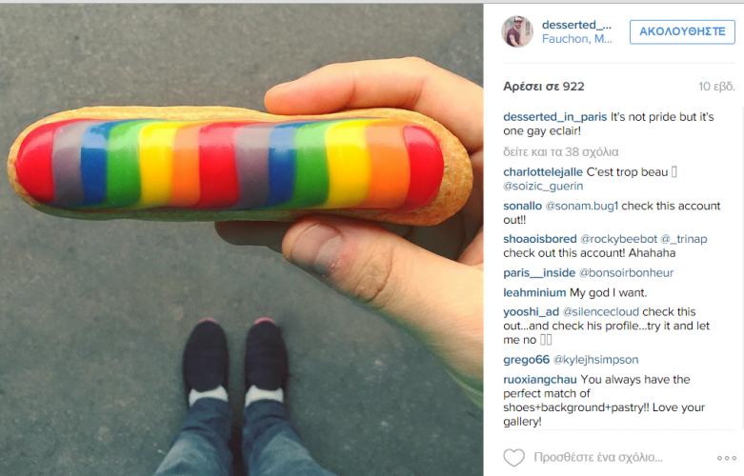Screen dimensions: 744x476
Task: Expand all 38 comments via δείτε και τα 38 σχόλια
Action: coord(561,152)
